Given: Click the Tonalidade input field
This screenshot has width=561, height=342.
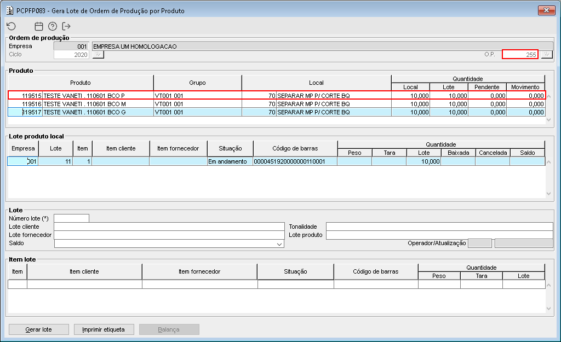Looking at the screenshot, I should click(x=440, y=227).
